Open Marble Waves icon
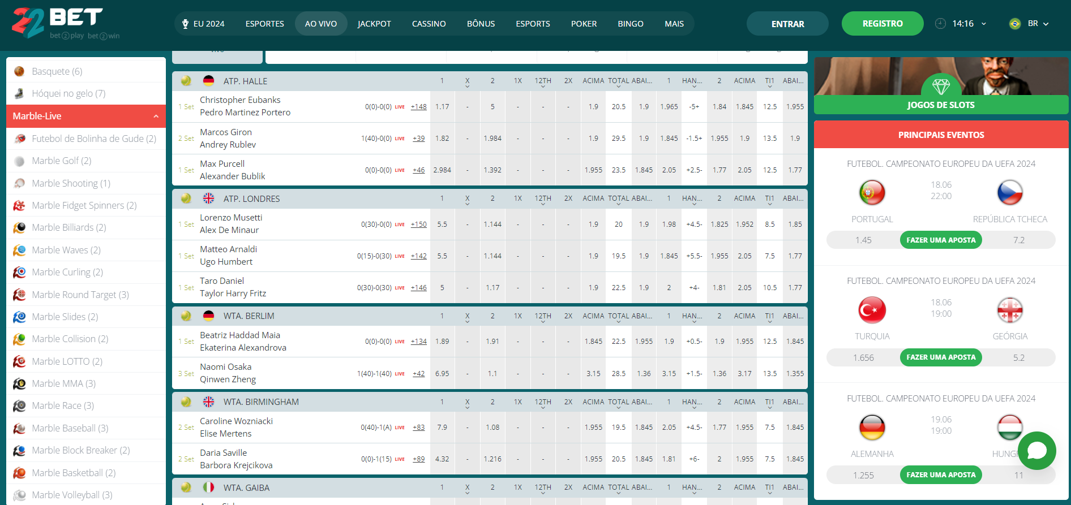Image resolution: width=1071 pixels, height=505 pixels. pos(19,250)
